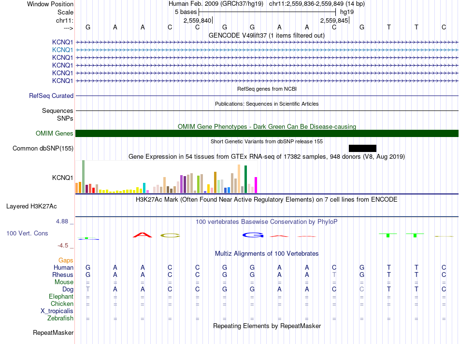The width and height of the screenshot is (459, 344).
Task: Click the olive C in PhyloP conservation logo
Action: (170, 235)
